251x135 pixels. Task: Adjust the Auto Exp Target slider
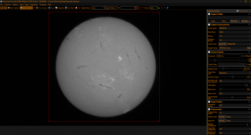(x=233, y=77)
